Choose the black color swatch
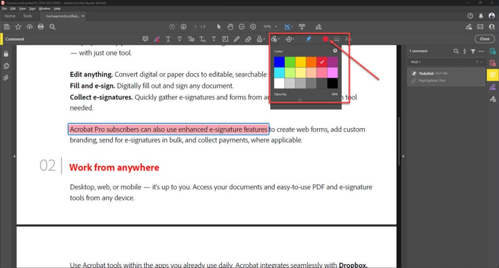Image resolution: width=499 pixels, height=268 pixels. coord(332,83)
